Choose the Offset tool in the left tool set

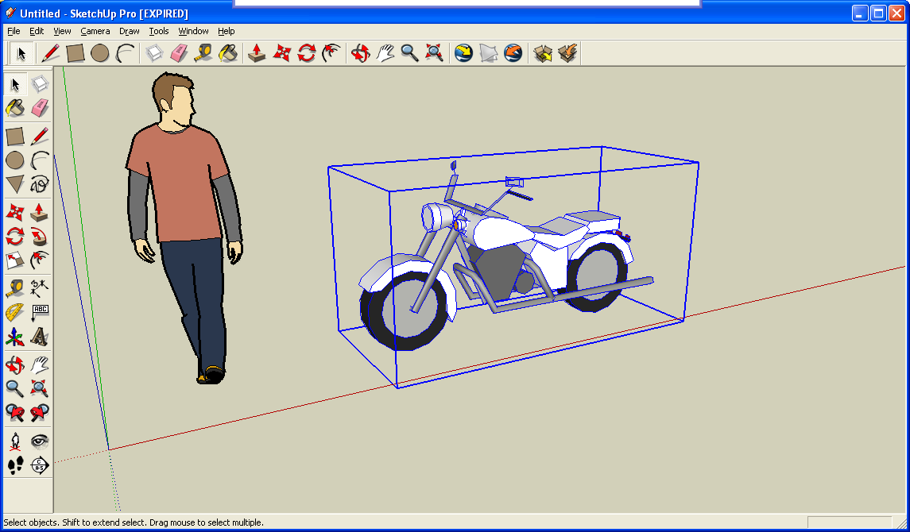(x=40, y=260)
